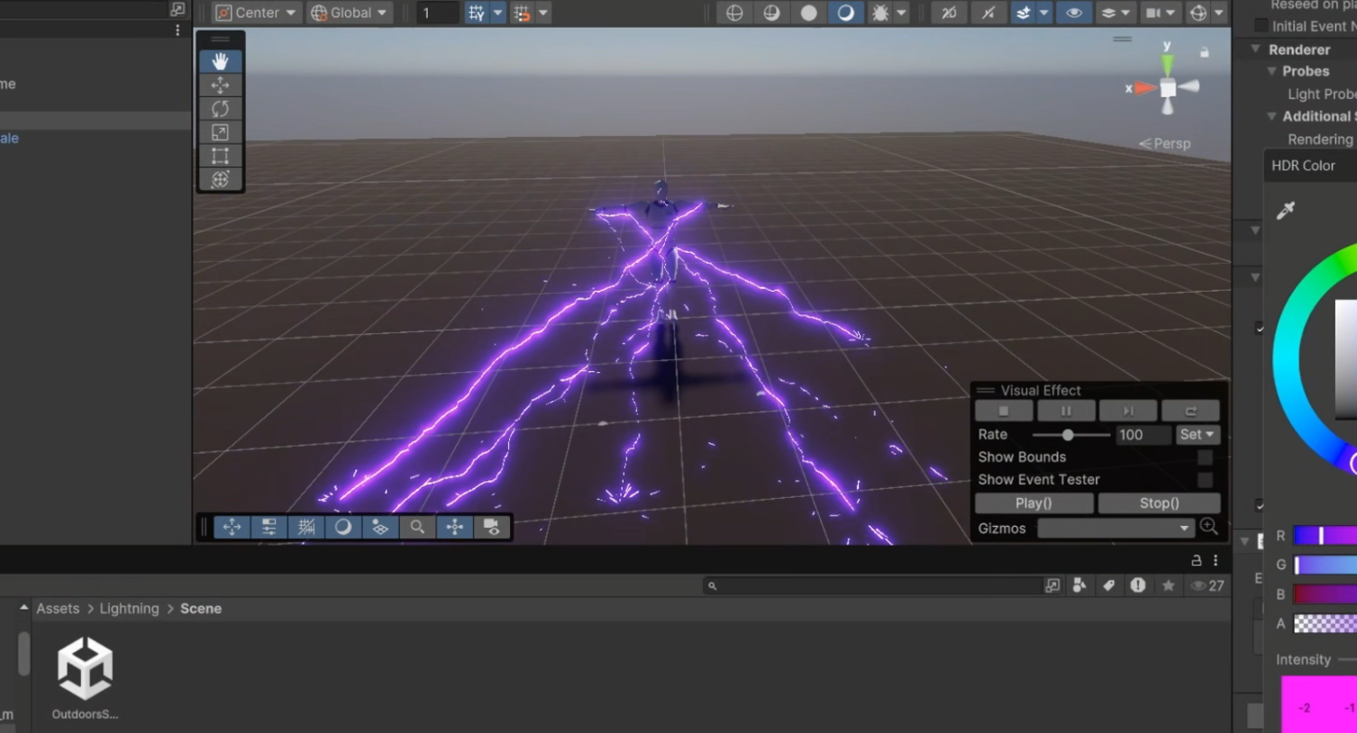Screen dimensions: 1357x733
Task: Select the Rotate tool
Action: pos(220,109)
